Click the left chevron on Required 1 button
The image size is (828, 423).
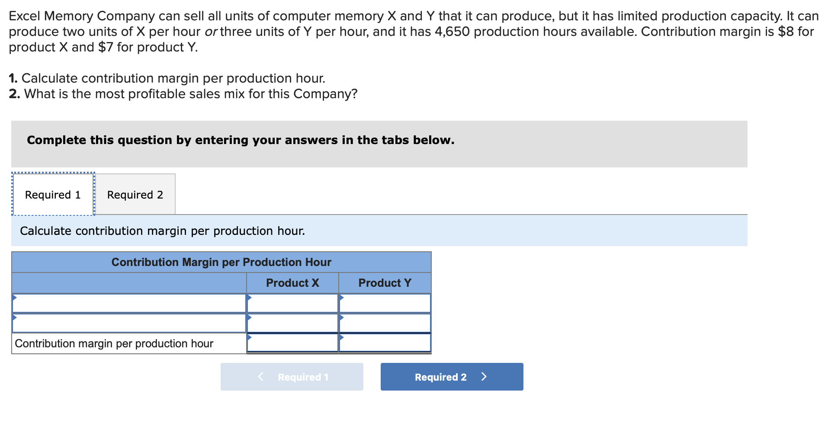[x=260, y=377]
